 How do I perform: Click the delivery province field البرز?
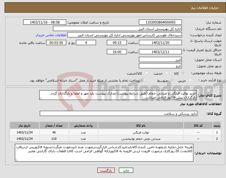(x=160, y=59)
